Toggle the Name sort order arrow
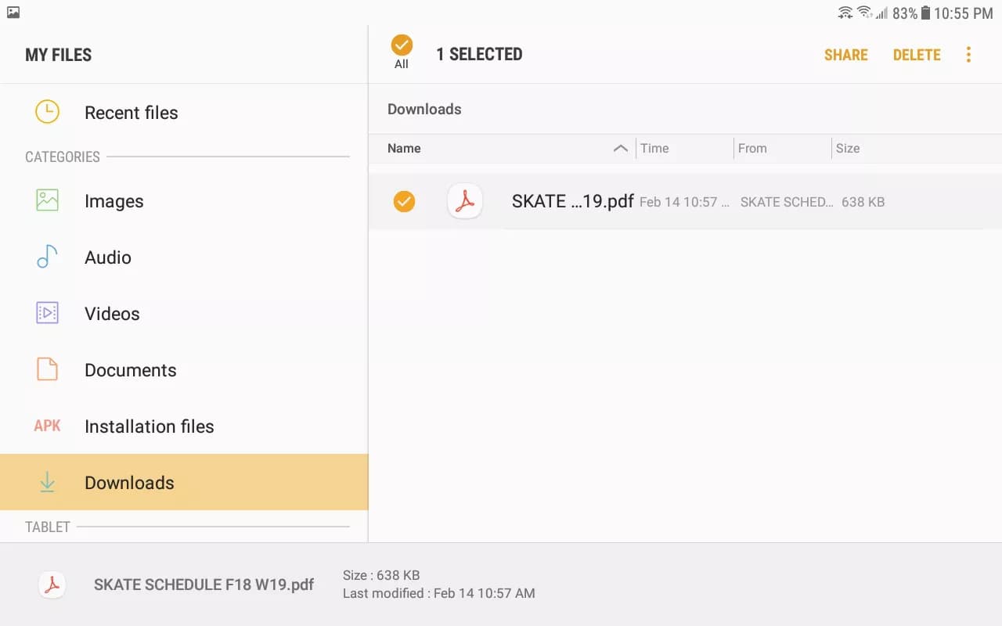Viewport: 1002px width, 626px height. [620, 148]
